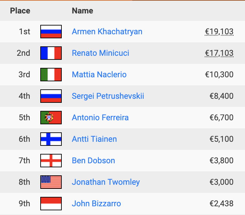This screenshot has height=215, width=245.
Task: Click the underlined €19,103 prize amount
Action: [x=219, y=32]
